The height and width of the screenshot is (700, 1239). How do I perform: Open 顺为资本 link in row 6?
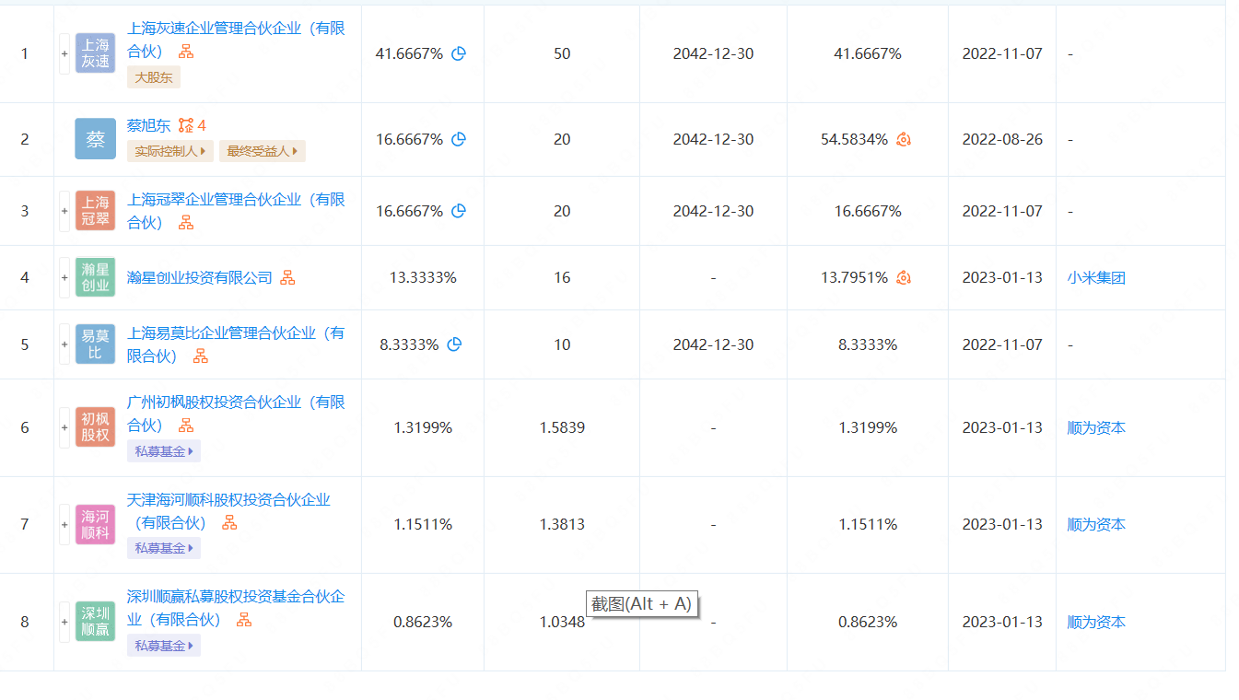coord(1096,427)
